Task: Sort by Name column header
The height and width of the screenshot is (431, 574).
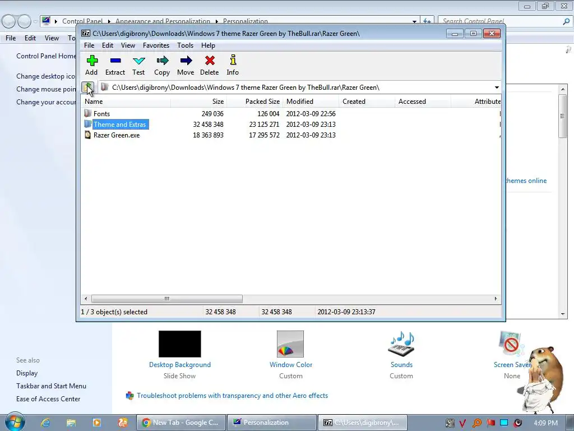Action: (126, 102)
